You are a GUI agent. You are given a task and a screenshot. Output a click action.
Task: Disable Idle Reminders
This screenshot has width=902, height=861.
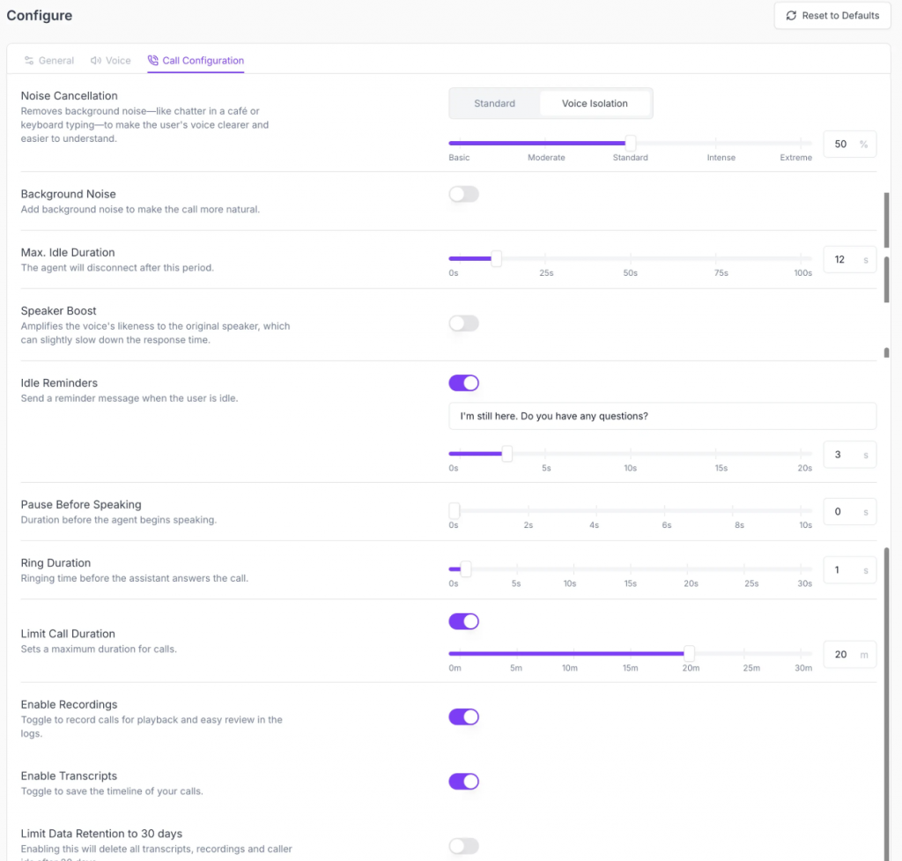(x=463, y=382)
